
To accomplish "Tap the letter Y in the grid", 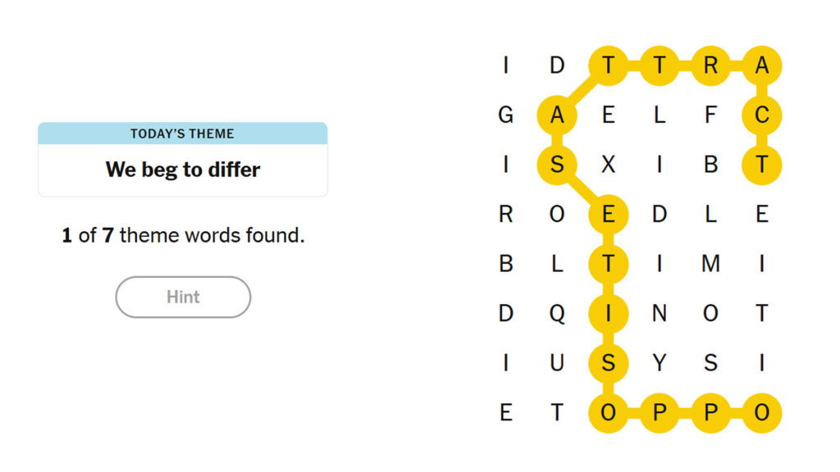I will pyautogui.click(x=660, y=363).
